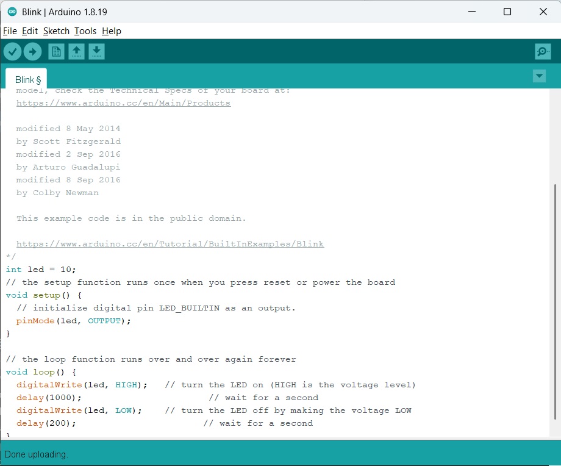Click the 'int led = 10;' line
The image size is (561, 466).
41,270
